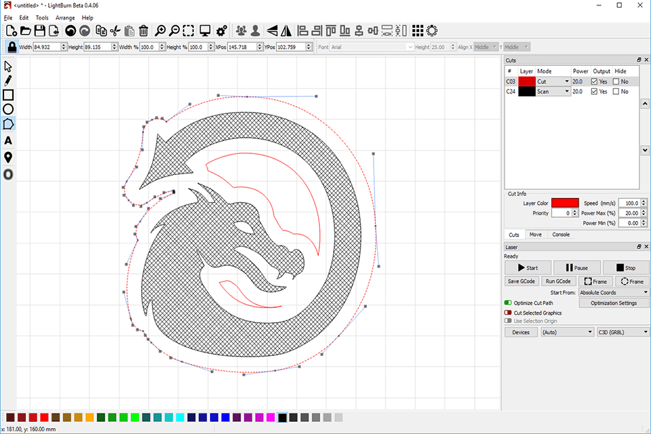Select the Ellipse drawing tool
Image resolution: width=651 pixels, height=434 pixels.
[8, 108]
